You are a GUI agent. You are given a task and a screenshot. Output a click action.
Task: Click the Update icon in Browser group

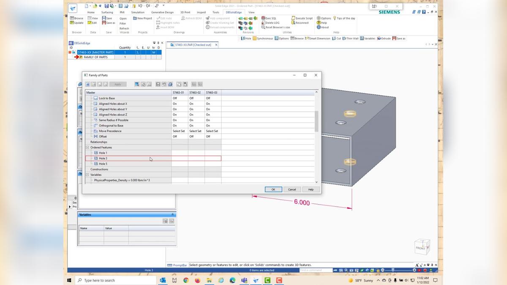[x=76, y=23]
